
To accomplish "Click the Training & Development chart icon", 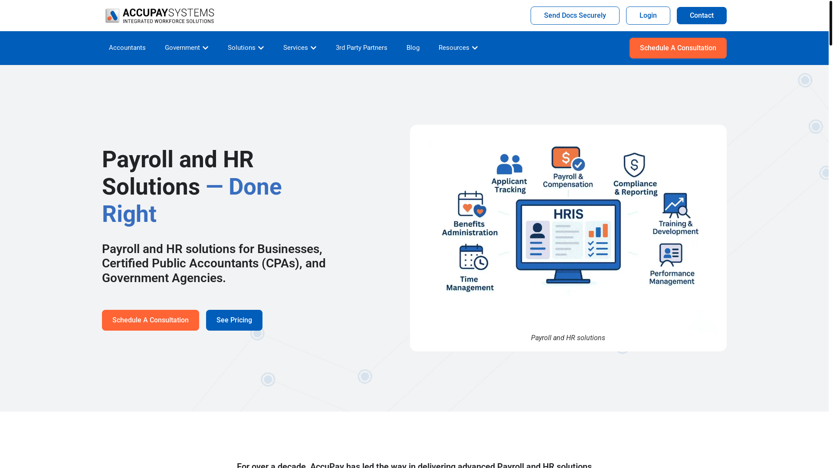I will [676, 205].
